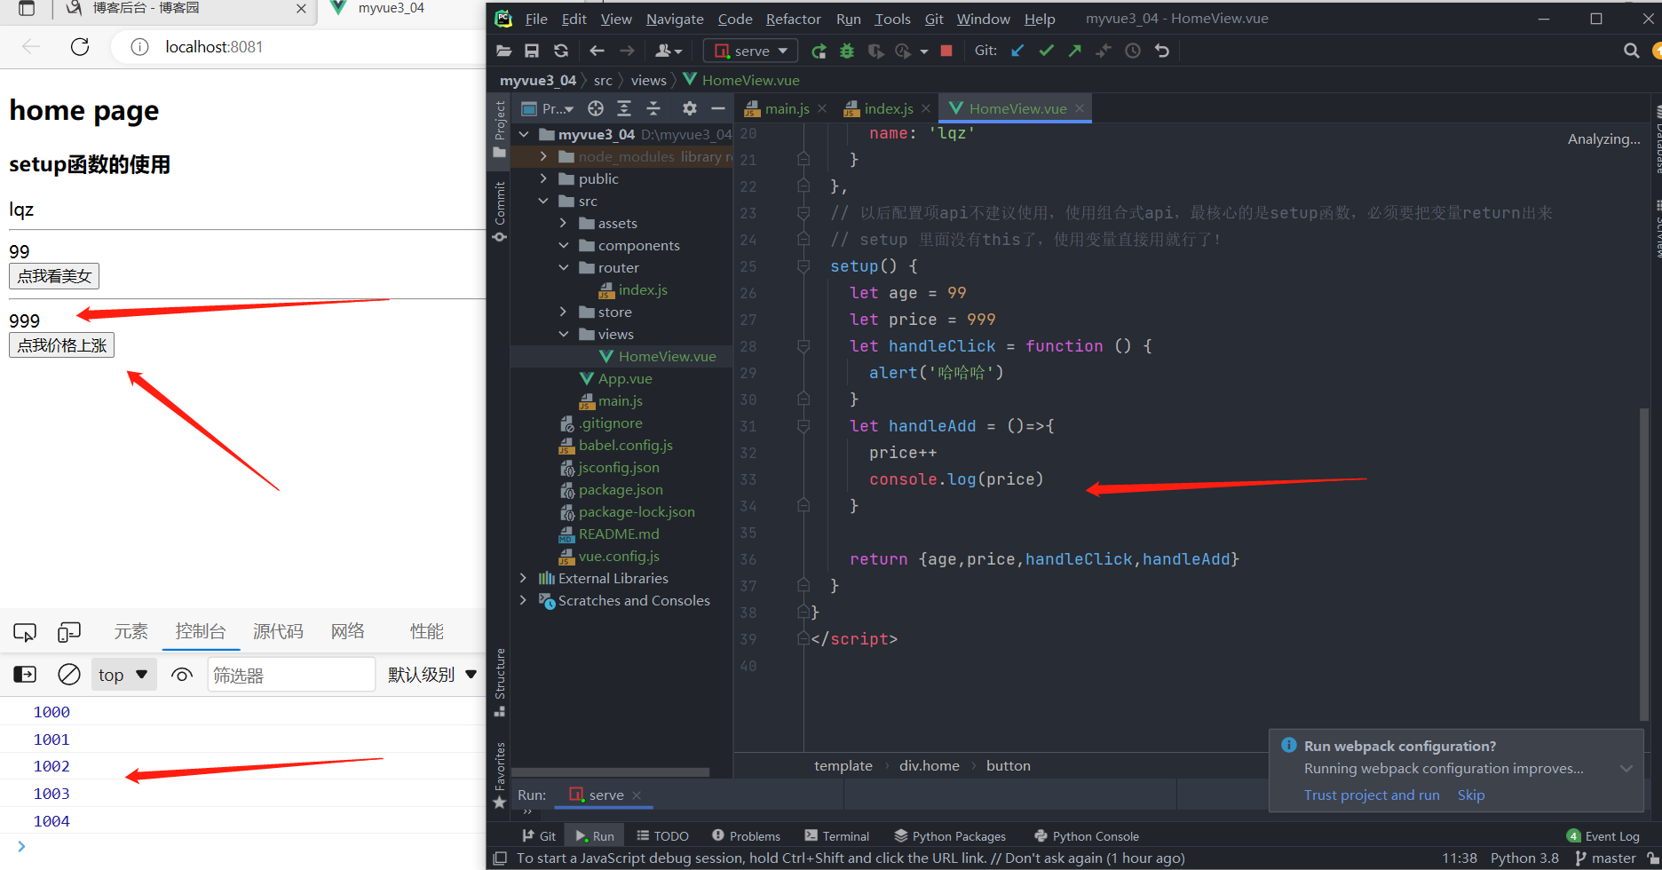
Task: Rollback changes in Git toolbar
Action: [1161, 51]
